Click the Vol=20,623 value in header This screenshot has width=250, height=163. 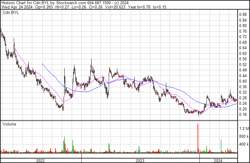pyautogui.click(x=116, y=7)
